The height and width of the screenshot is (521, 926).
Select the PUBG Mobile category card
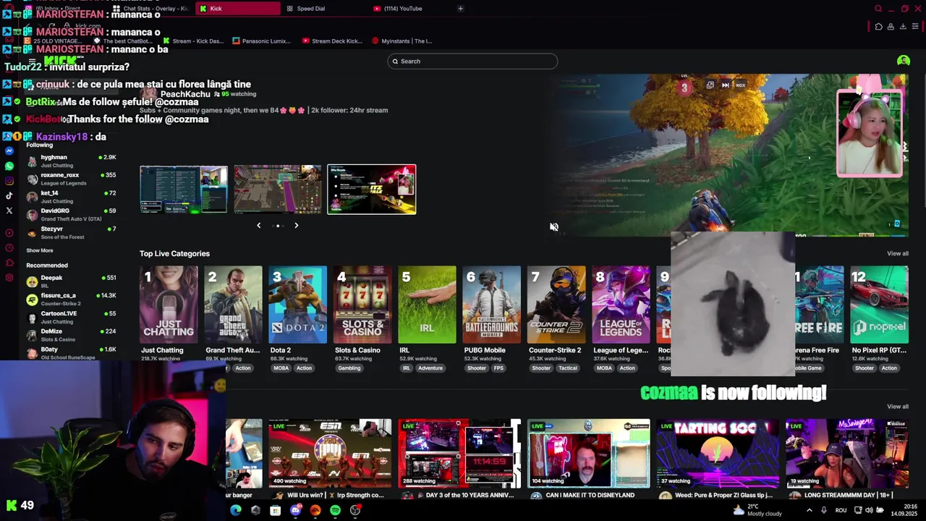click(491, 305)
